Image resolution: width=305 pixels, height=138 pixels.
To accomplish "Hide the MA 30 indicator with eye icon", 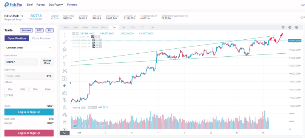I will [x=94, y=43].
